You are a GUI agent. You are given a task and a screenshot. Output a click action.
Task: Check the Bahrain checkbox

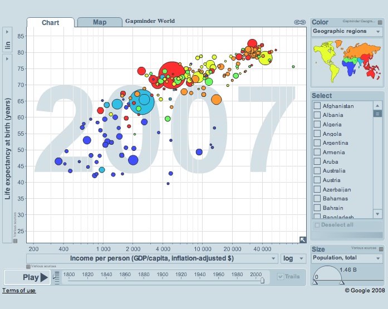point(317,208)
